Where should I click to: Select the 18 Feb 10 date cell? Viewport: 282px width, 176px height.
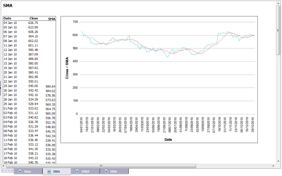(x=10, y=158)
